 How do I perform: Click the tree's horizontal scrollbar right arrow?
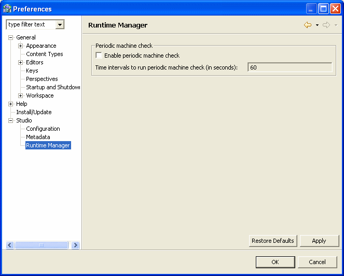click(76, 245)
